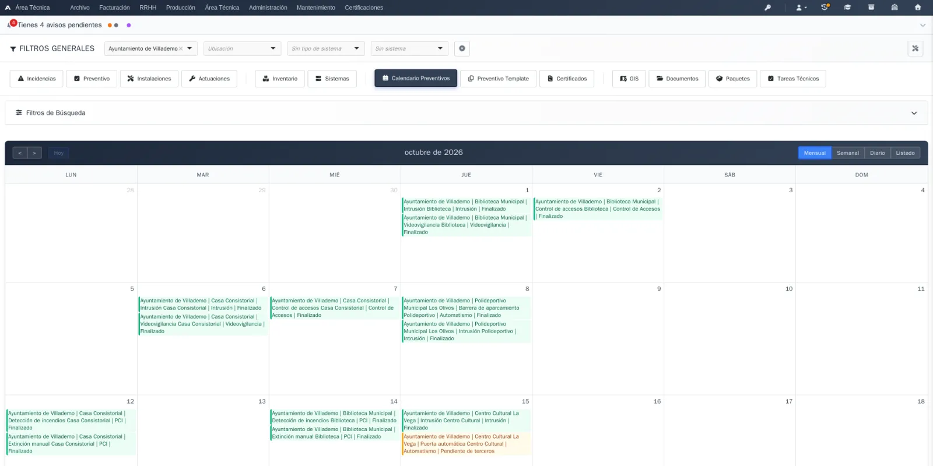Open the Preventivo Template section

(x=498, y=79)
